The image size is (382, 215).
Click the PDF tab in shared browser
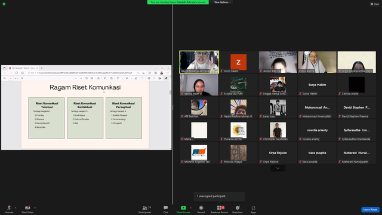click(23, 68)
